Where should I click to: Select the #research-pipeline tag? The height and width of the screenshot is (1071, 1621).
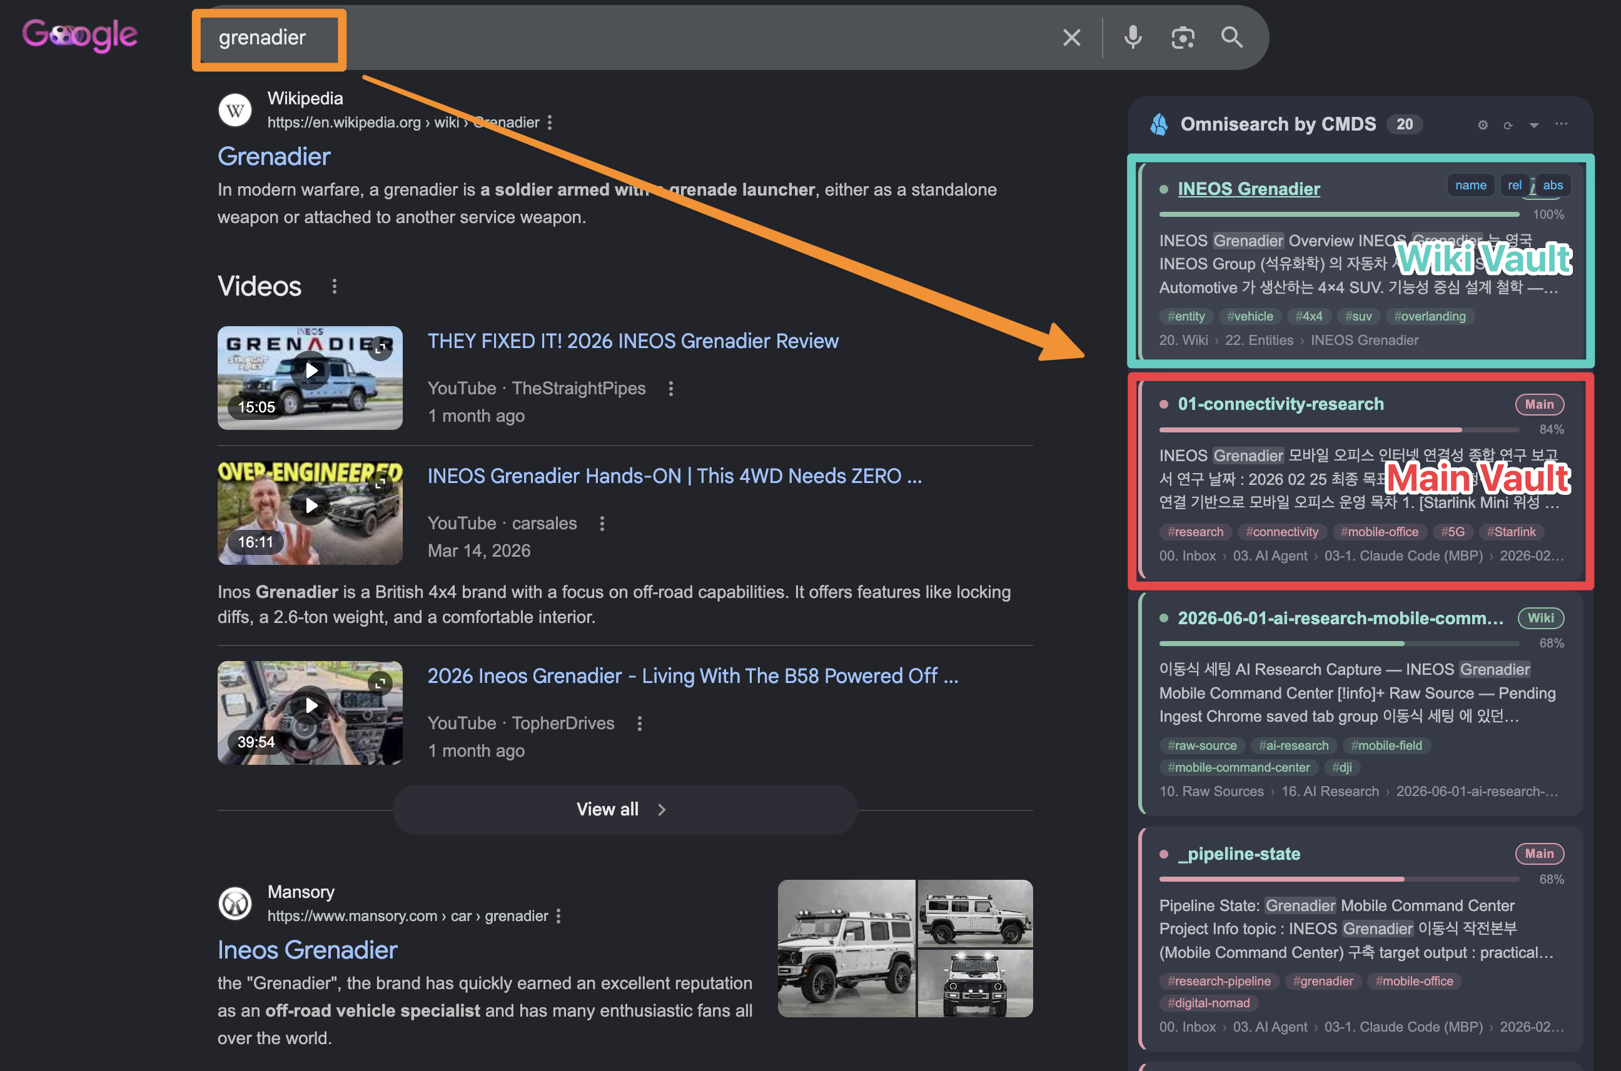[1219, 982]
